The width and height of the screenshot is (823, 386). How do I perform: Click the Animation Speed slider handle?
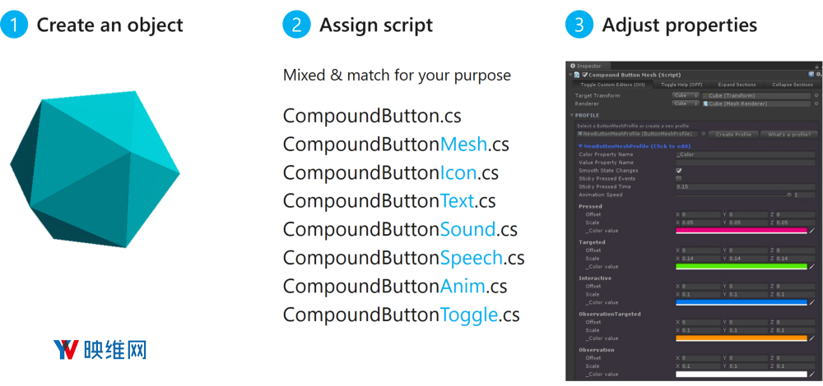(788, 195)
